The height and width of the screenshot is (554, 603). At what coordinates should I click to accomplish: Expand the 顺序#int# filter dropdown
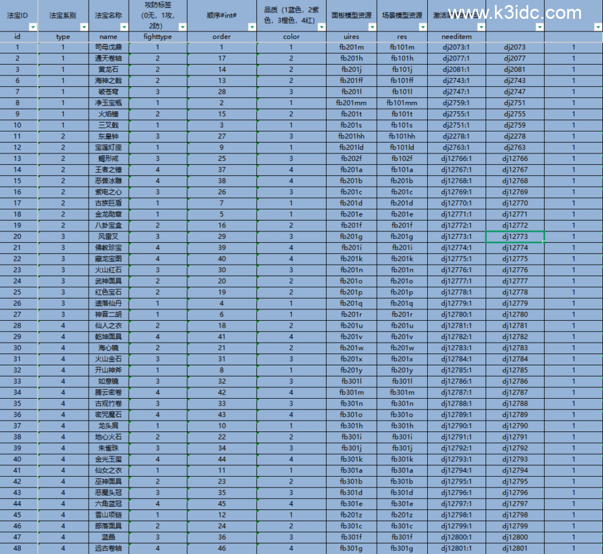252,27
